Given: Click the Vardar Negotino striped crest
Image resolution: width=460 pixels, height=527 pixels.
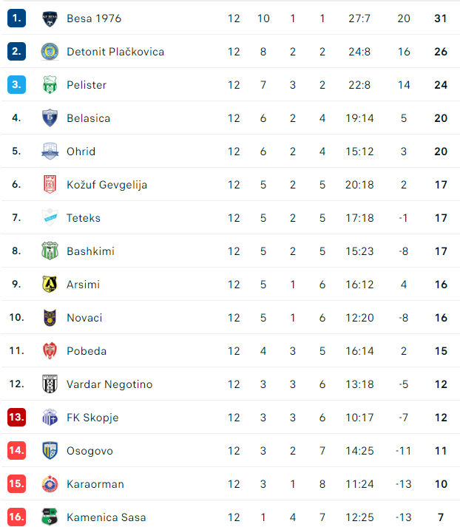Looking at the screenshot, I should click(50, 384).
